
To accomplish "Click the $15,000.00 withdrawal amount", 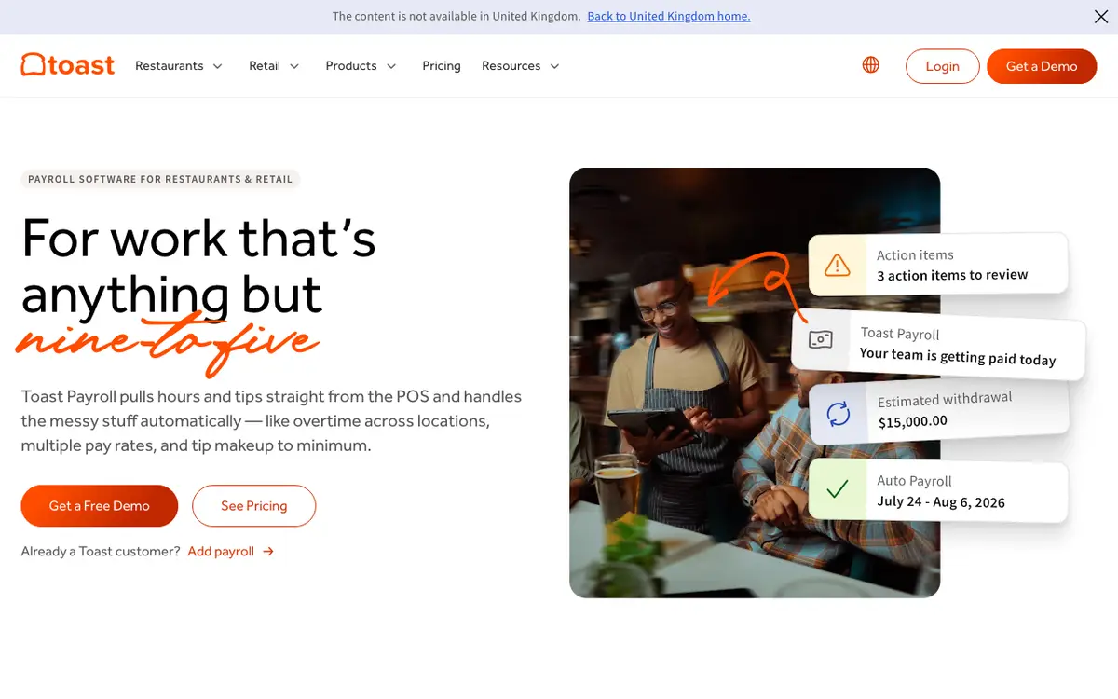I will pyautogui.click(x=913, y=421).
